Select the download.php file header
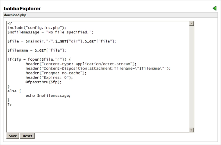Image resolution: width=221 pixels, height=145 pixels. (x=15, y=15)
